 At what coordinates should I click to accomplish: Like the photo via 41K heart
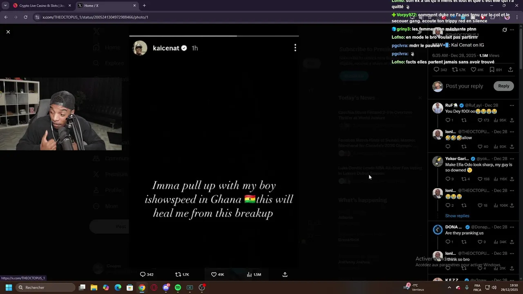coord(217,274)
